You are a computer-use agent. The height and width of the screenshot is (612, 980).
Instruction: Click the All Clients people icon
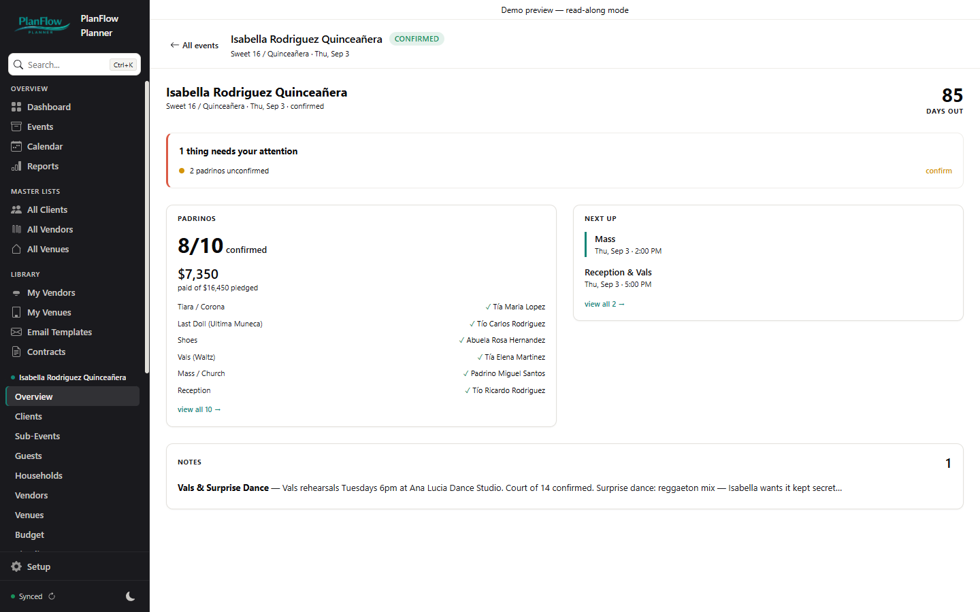[x=16, y=209]
